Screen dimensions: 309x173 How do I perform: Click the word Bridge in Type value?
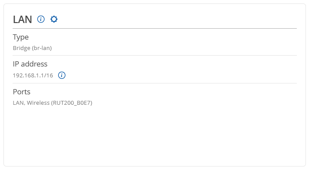point(21,48)
